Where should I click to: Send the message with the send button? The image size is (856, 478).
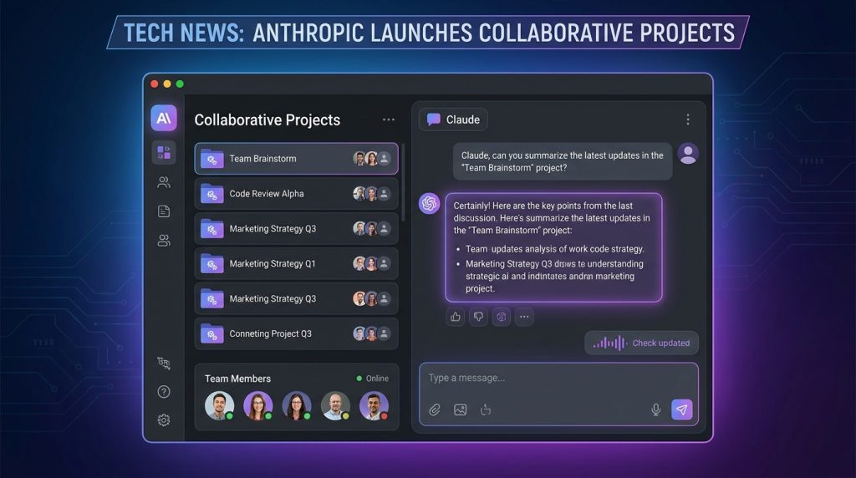tap(682, 409)
